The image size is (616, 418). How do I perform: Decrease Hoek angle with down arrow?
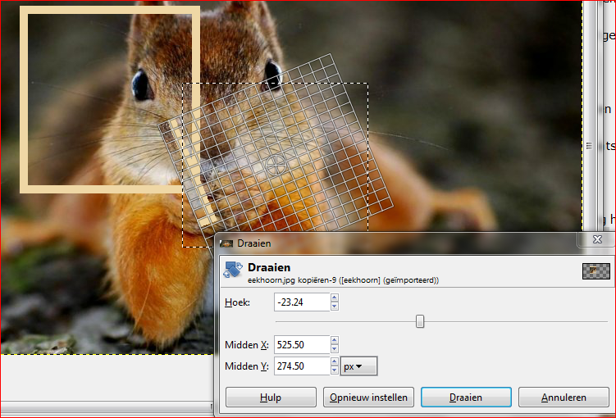335,307
